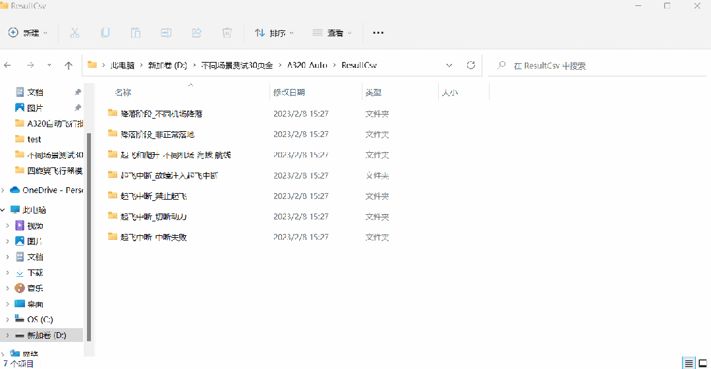Sort by the 大小 column header

(450, 92)
